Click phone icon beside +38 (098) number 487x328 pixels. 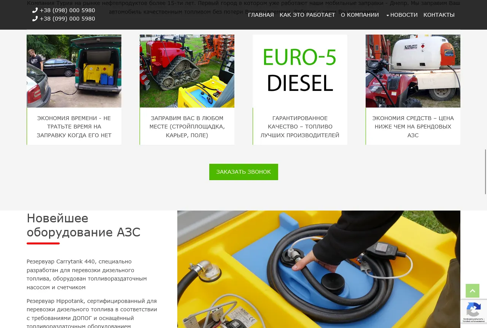35,10
